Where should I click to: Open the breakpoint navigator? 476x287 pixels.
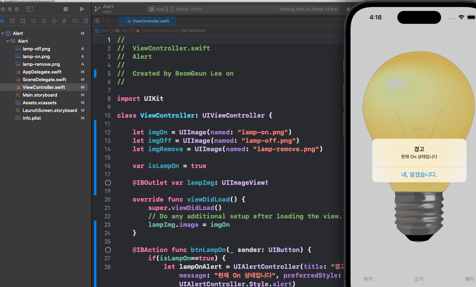[75, 21]
